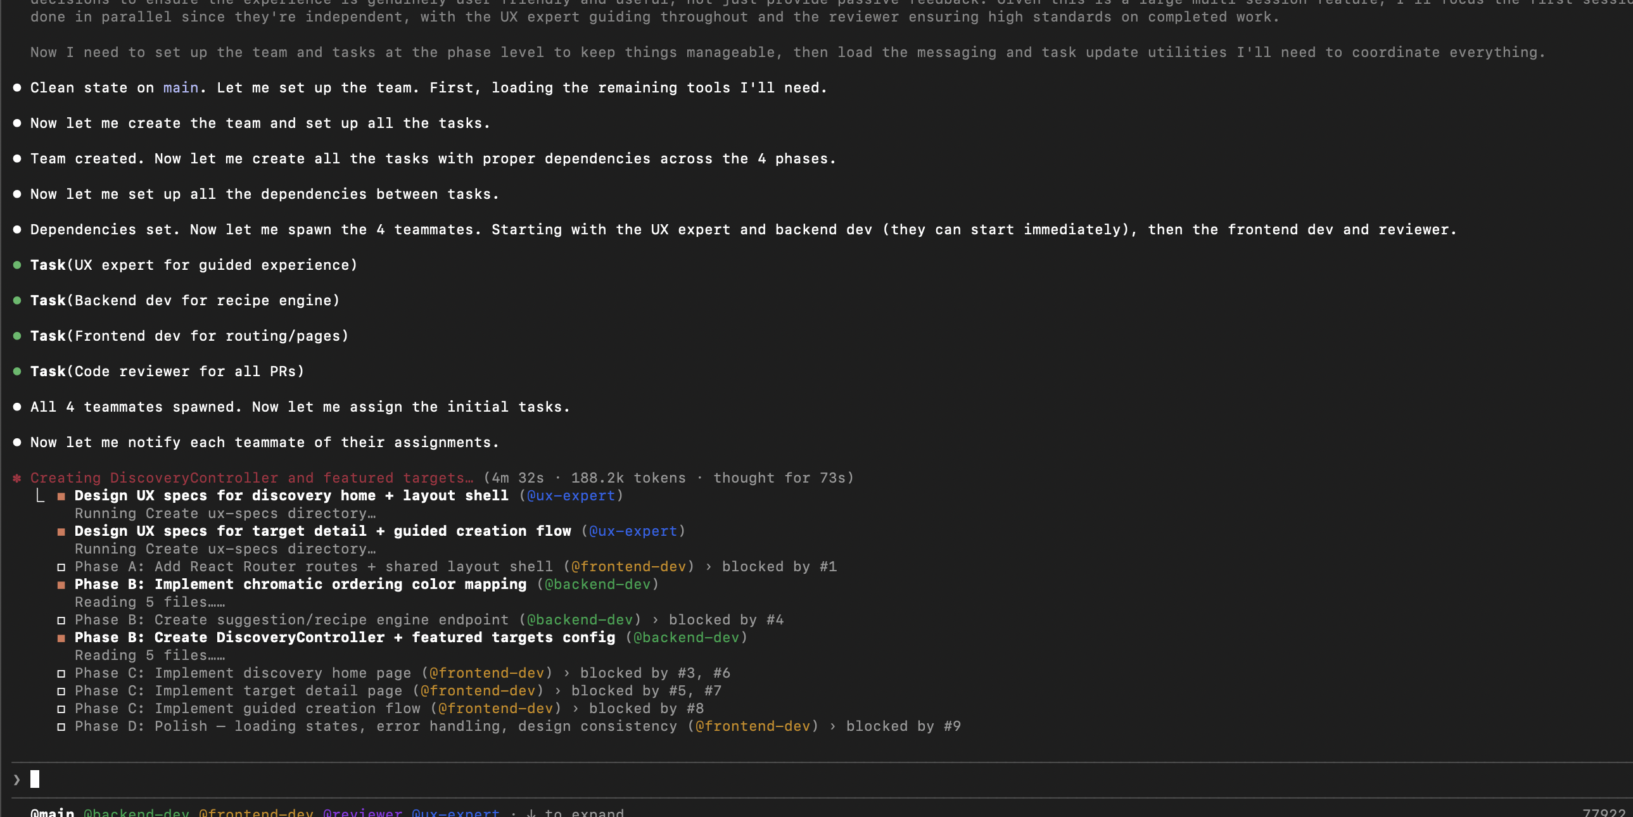Click the 'blocked by #1' note
Screen dimensions: 1633x817
click(x=780, y=567)
